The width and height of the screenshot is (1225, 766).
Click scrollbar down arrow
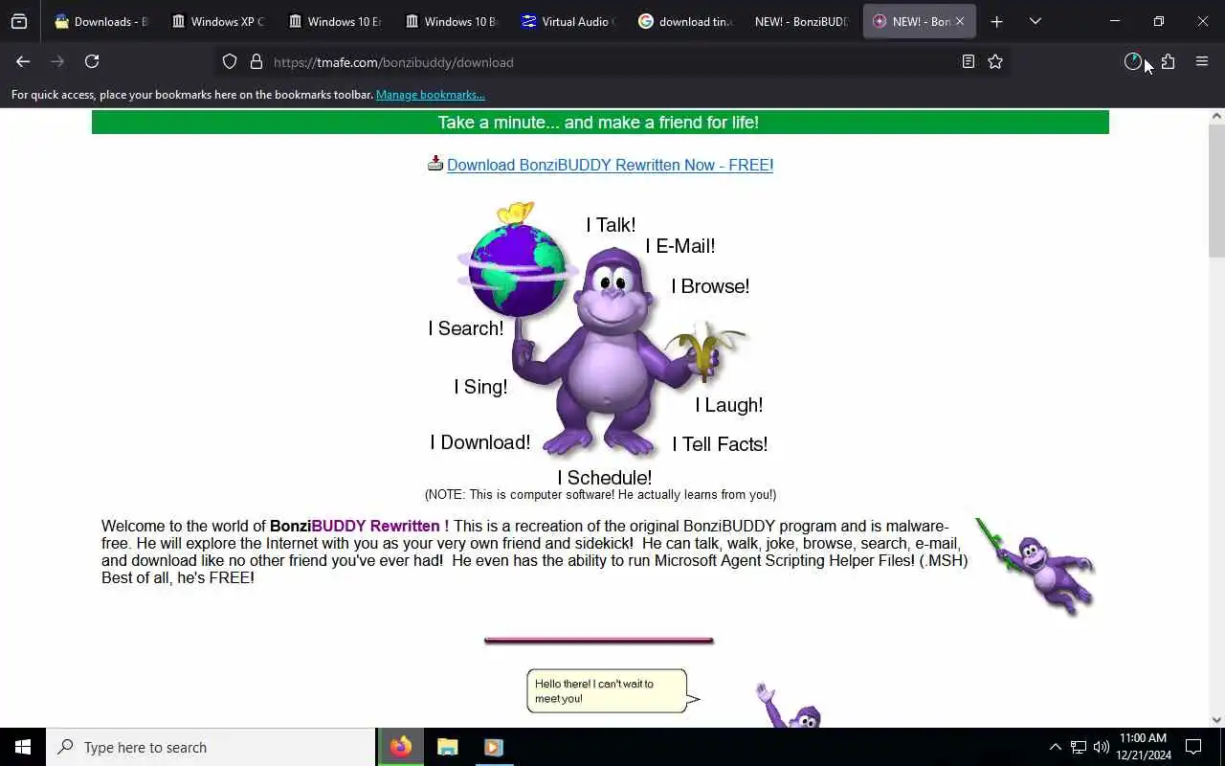click(1216, 720)
